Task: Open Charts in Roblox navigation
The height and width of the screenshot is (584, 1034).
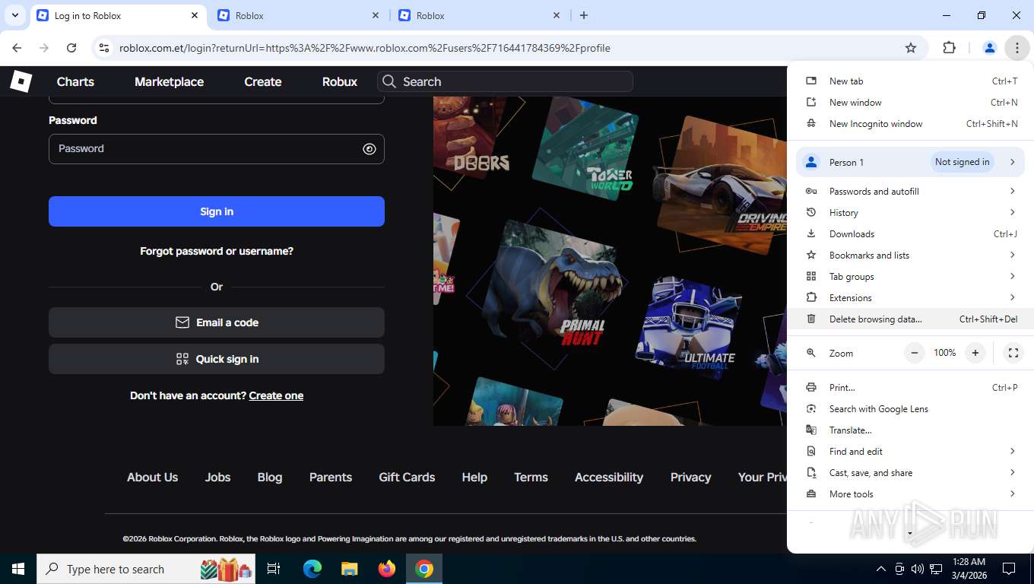Action: tap(75, 81)
